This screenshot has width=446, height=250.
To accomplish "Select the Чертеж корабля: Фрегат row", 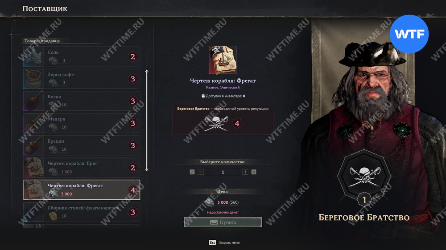I will tap(82, 190).
